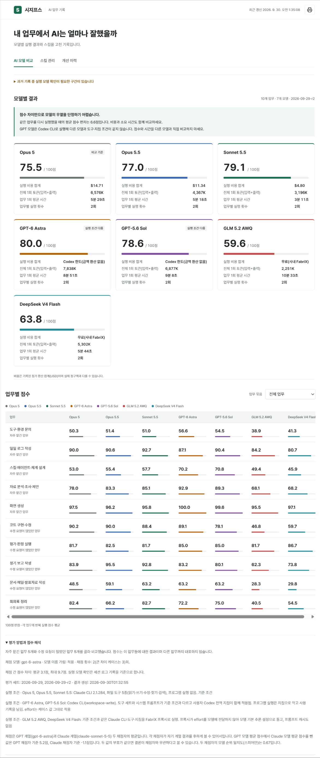Image resolution: width=320 pixels, height=758 pixels.
Task: Select the AI 모델 비교 tab
Action: click(23, 61)
